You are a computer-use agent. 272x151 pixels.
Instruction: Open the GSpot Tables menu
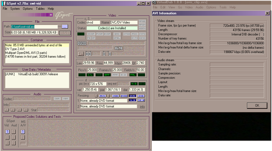pyautogui.click(x=40, y=9)
